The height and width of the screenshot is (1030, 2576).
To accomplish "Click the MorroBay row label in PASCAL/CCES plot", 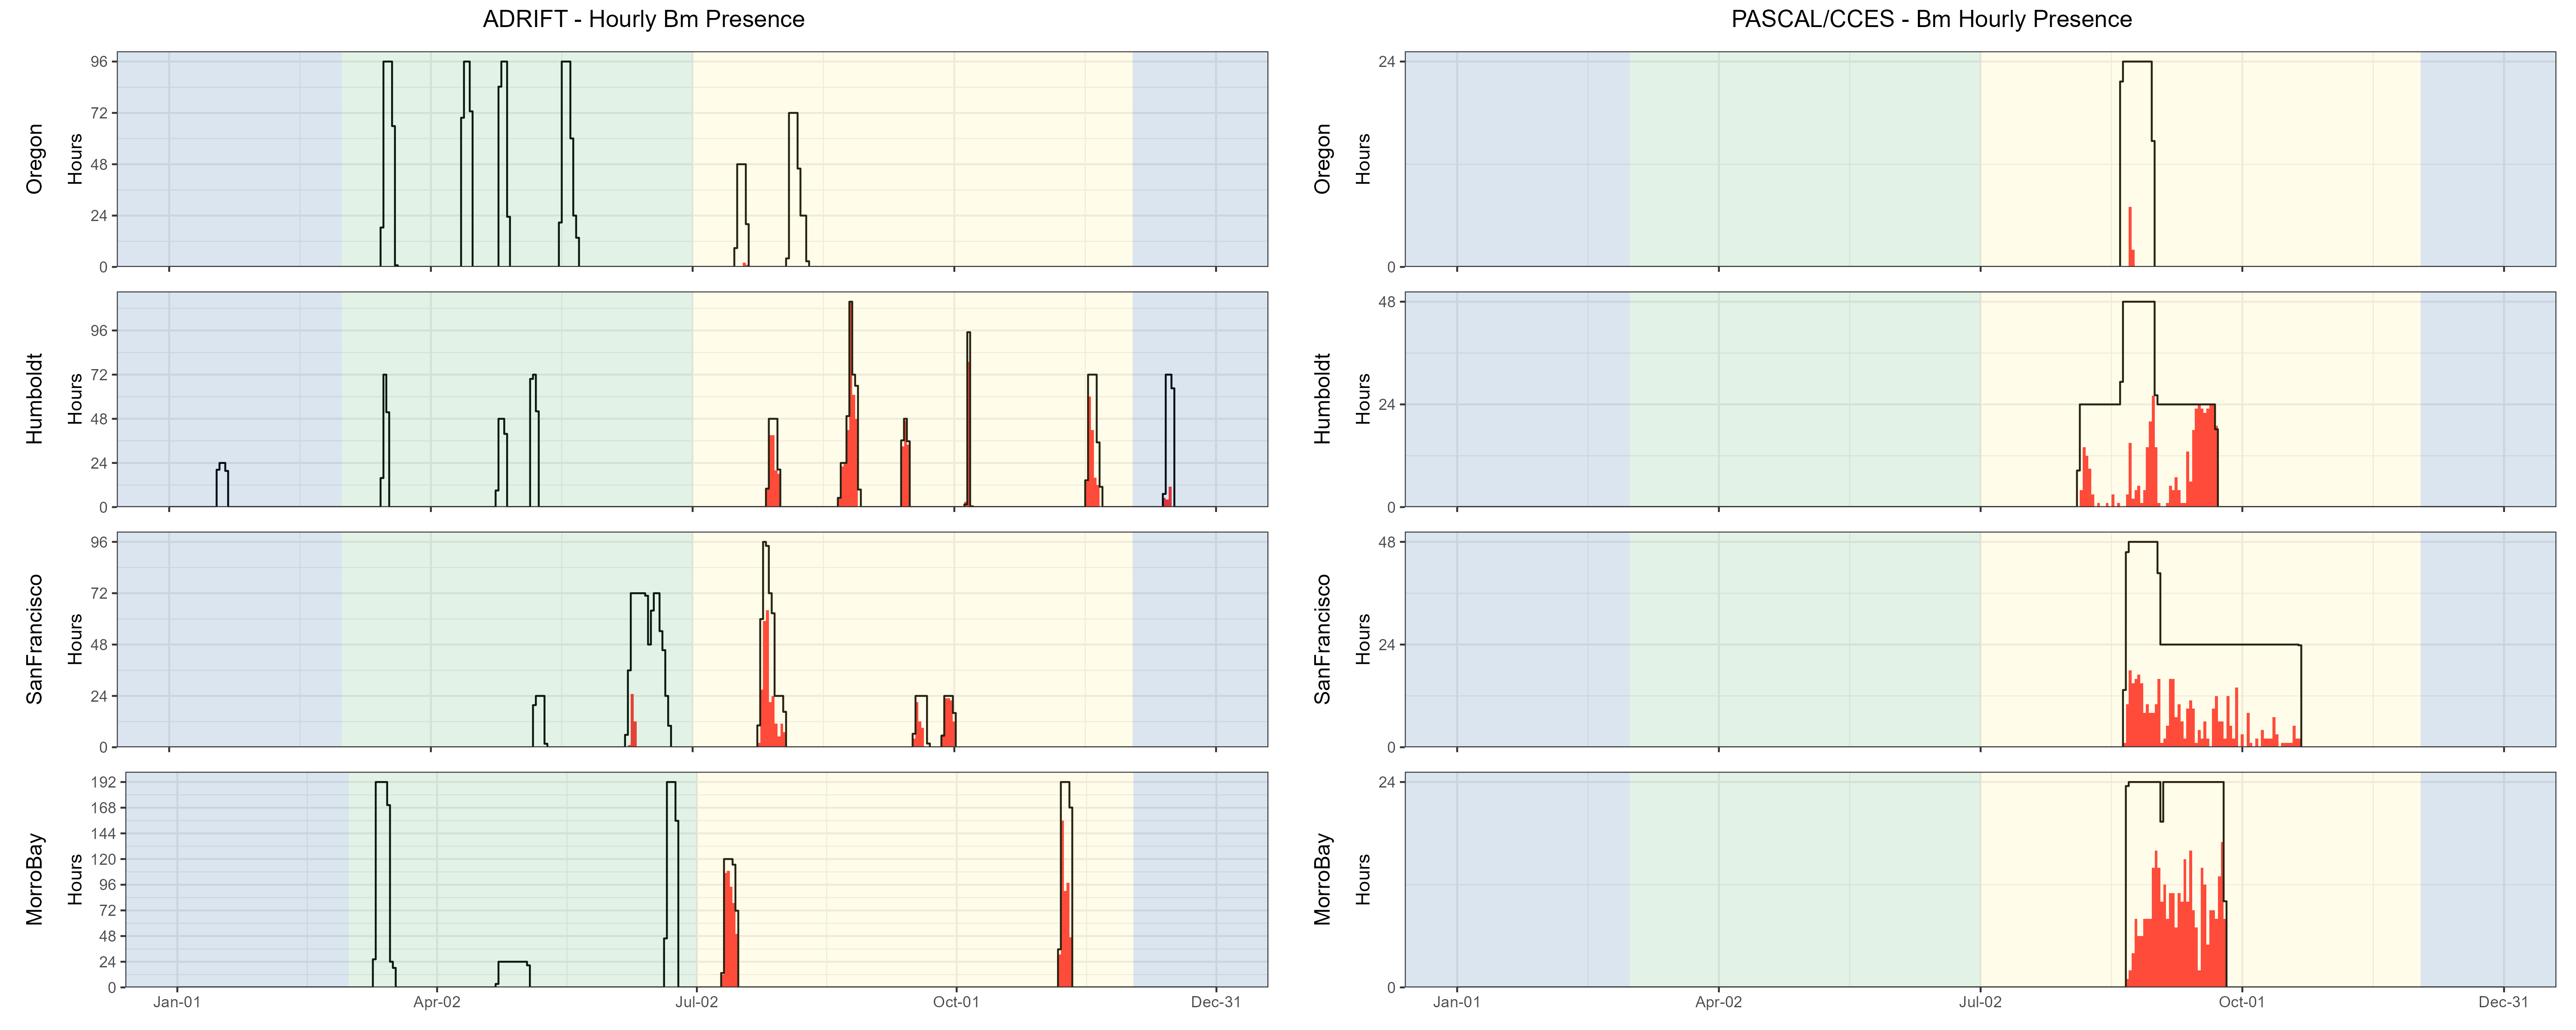I will tap(1323, 879).
